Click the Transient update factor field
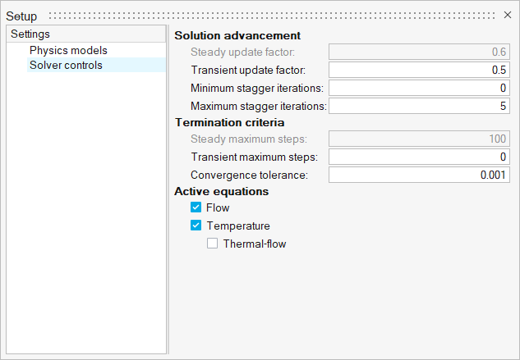Image resolution: width=520 pixels, height=360 pixels. tap(419, 70)
